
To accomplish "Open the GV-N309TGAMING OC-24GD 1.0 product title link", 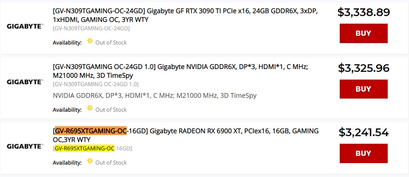I will (180, 71).
